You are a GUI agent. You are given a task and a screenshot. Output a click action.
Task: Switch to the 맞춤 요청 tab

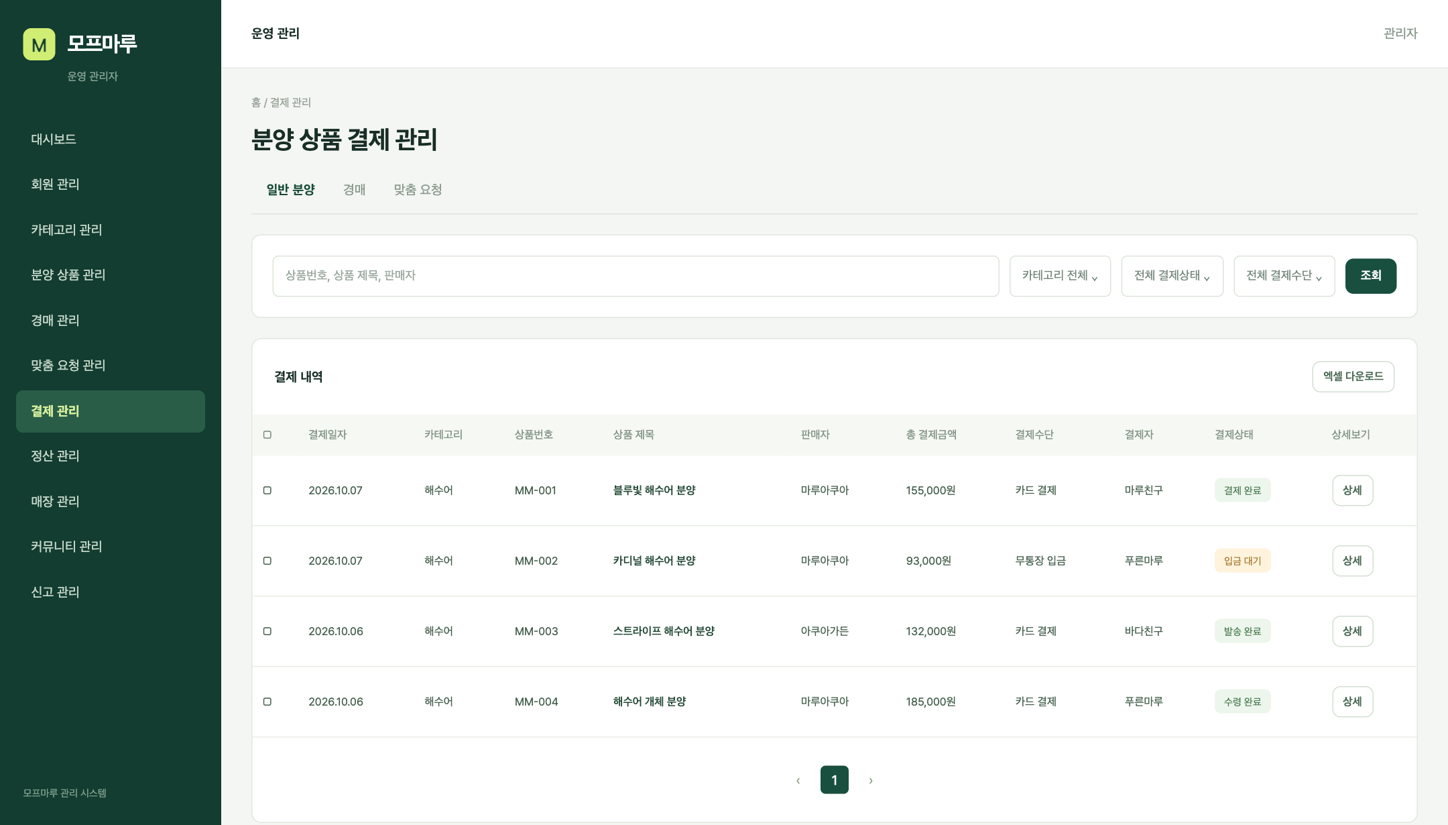(418, 190)
